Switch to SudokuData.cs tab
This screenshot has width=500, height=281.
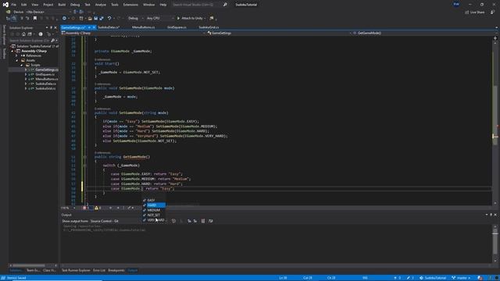coord(109,27)
